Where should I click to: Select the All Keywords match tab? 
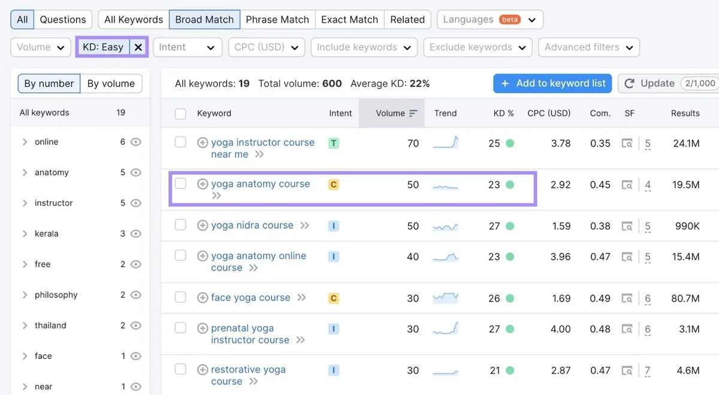point(134,19)
